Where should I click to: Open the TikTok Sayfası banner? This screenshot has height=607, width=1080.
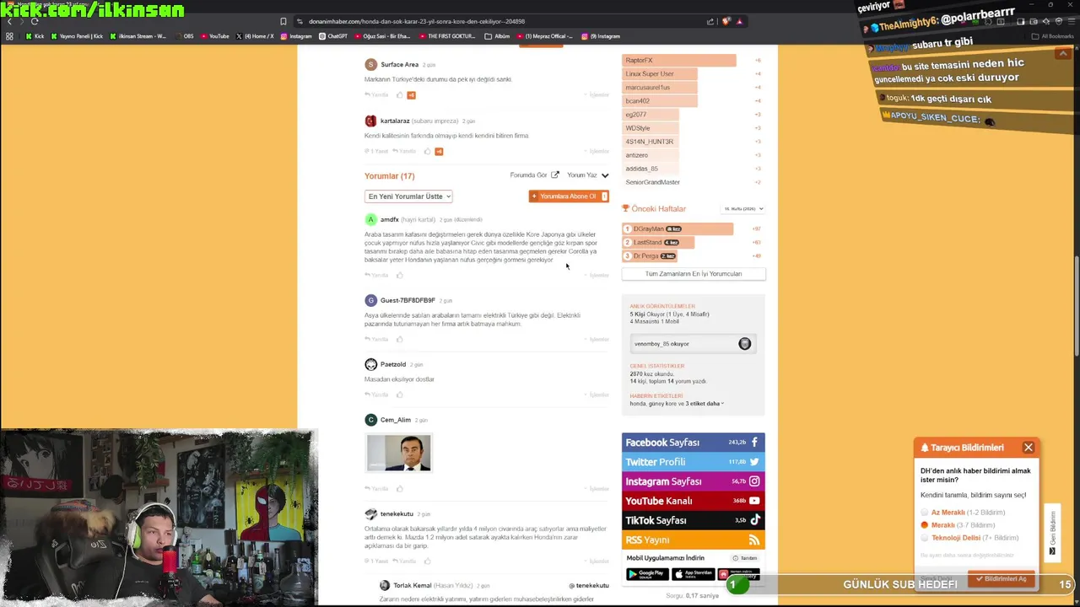click(694, 520)
